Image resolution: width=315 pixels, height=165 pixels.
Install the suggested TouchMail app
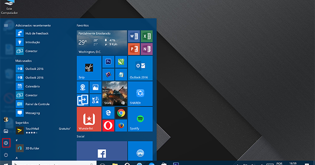click(x=43, y=130)
